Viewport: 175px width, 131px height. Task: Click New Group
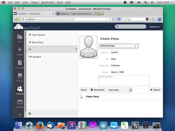click(x=36, y=42)
